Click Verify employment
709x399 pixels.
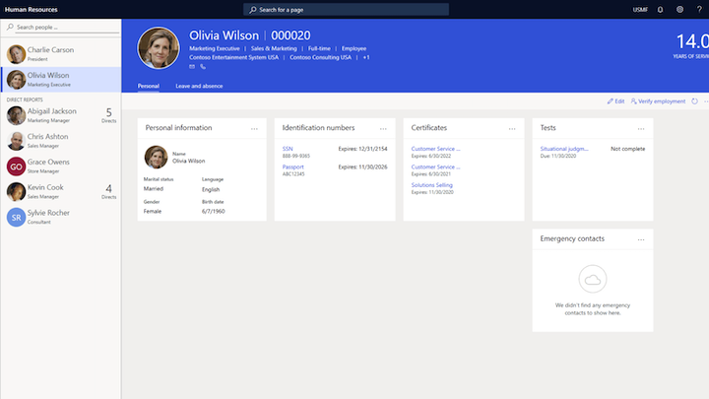(x=658, y=101)
